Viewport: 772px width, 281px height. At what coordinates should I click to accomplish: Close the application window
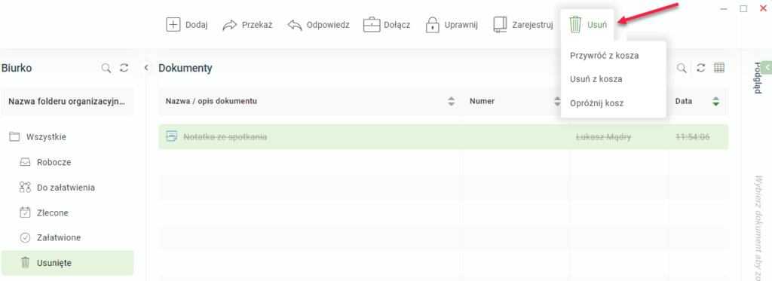763,8
